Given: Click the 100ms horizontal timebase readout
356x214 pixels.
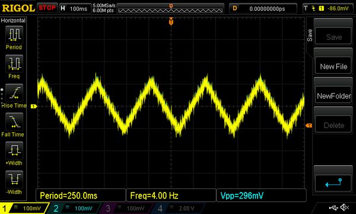Looking at the screenshot, I should (x=78, y=9).
